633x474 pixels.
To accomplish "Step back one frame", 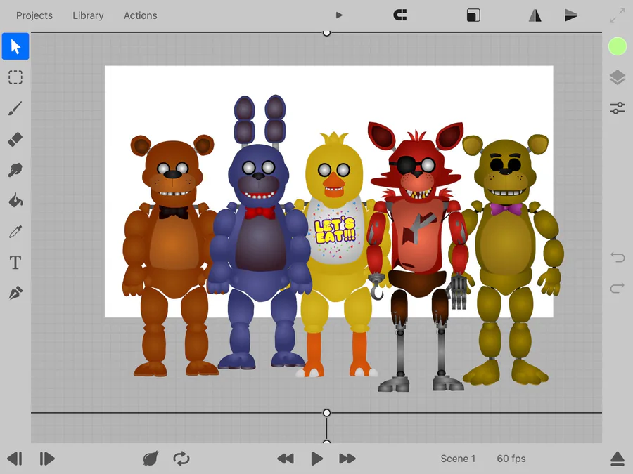I will [15, 459].
